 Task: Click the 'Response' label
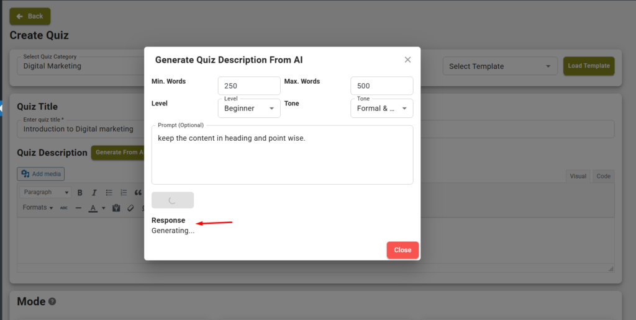click(x=168, y=220)
